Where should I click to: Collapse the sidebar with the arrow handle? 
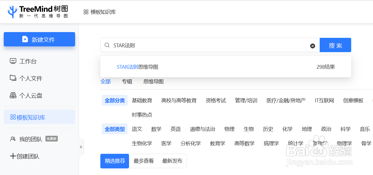[x=81, y=147]
